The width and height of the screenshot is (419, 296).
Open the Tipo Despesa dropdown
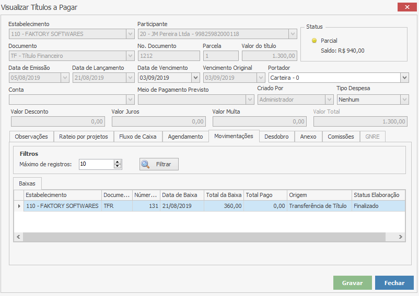coord(404,100)
